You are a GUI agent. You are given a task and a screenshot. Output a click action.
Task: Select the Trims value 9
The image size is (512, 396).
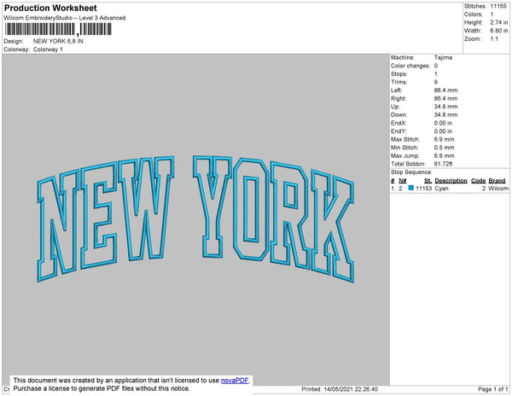(436, 82)
